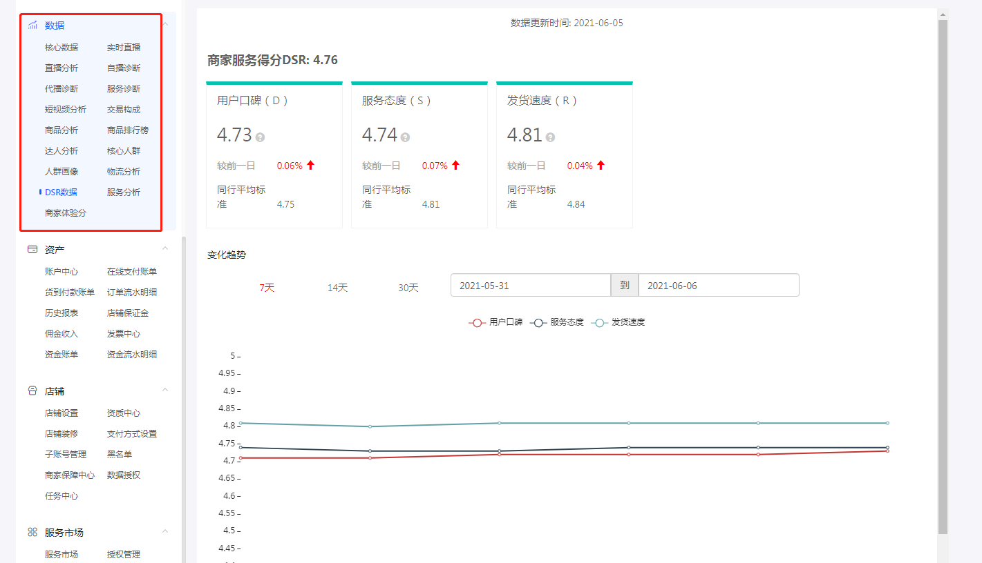The height and width of the screenshot is (563, 982).
Task: Select the active DSR数据 menu item
Action: [61, 192]
